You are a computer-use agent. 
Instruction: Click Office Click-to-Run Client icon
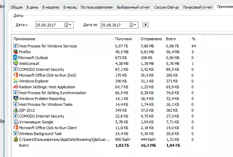[x=16, y=127]
